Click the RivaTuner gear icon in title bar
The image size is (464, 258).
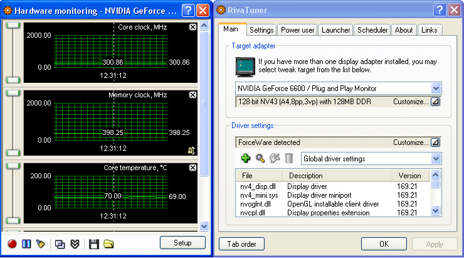tap(221, 10)
